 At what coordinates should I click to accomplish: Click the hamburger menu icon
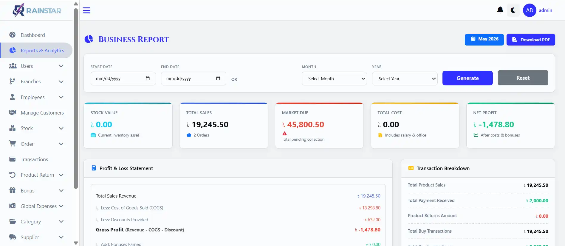[86, 10]
